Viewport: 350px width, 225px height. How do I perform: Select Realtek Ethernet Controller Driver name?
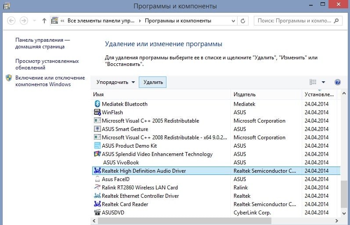point(140,196)
